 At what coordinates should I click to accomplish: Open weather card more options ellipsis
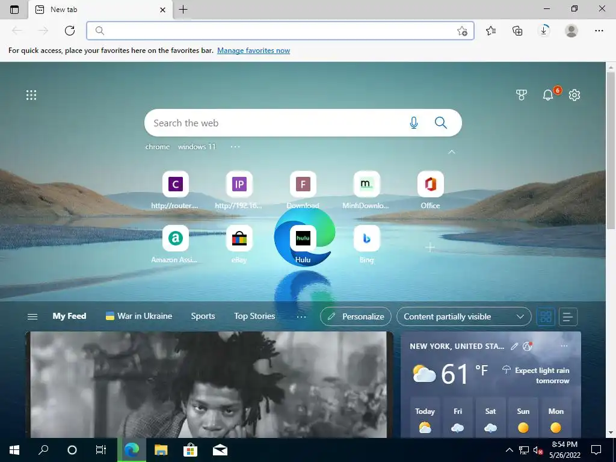pos(564,346)
